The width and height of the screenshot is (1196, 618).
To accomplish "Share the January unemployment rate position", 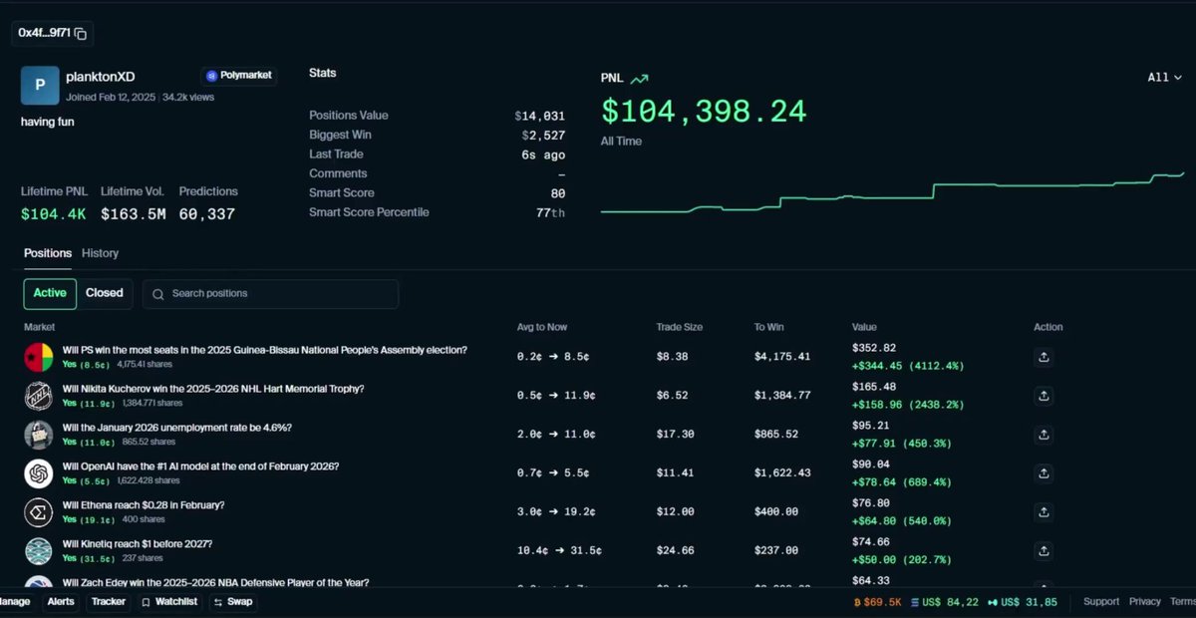I will [x=1044, y=435].
